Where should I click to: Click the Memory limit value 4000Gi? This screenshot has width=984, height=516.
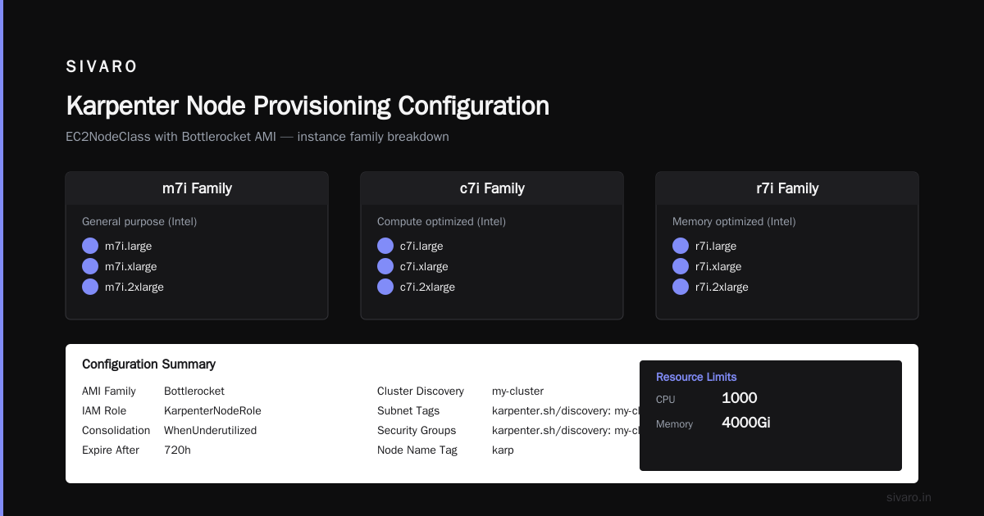[x=745, y=423]
